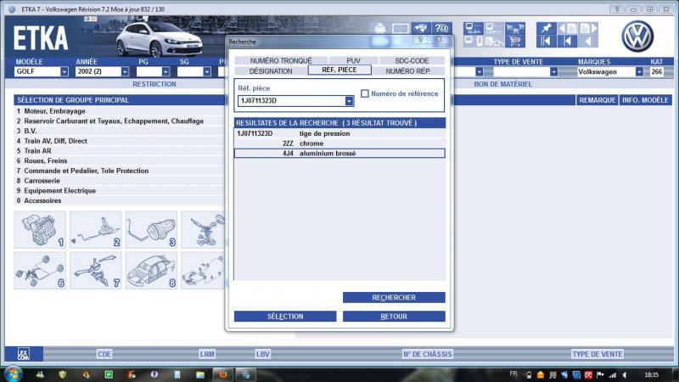The image size is (679, 382).
Task: Click the Lex-Com logo icon
Action: pos(24,354)
